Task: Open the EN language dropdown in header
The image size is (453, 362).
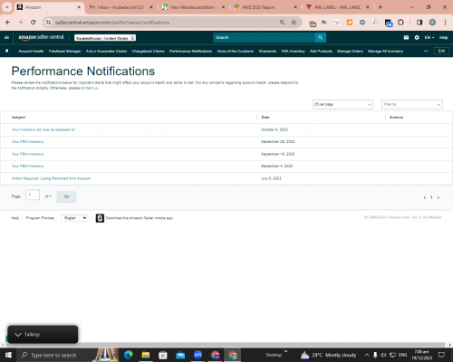Action: pos(429,37)
